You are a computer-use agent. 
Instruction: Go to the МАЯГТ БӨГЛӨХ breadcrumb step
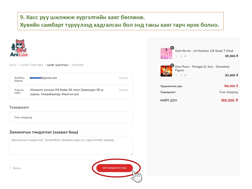[x=32, y=65]
